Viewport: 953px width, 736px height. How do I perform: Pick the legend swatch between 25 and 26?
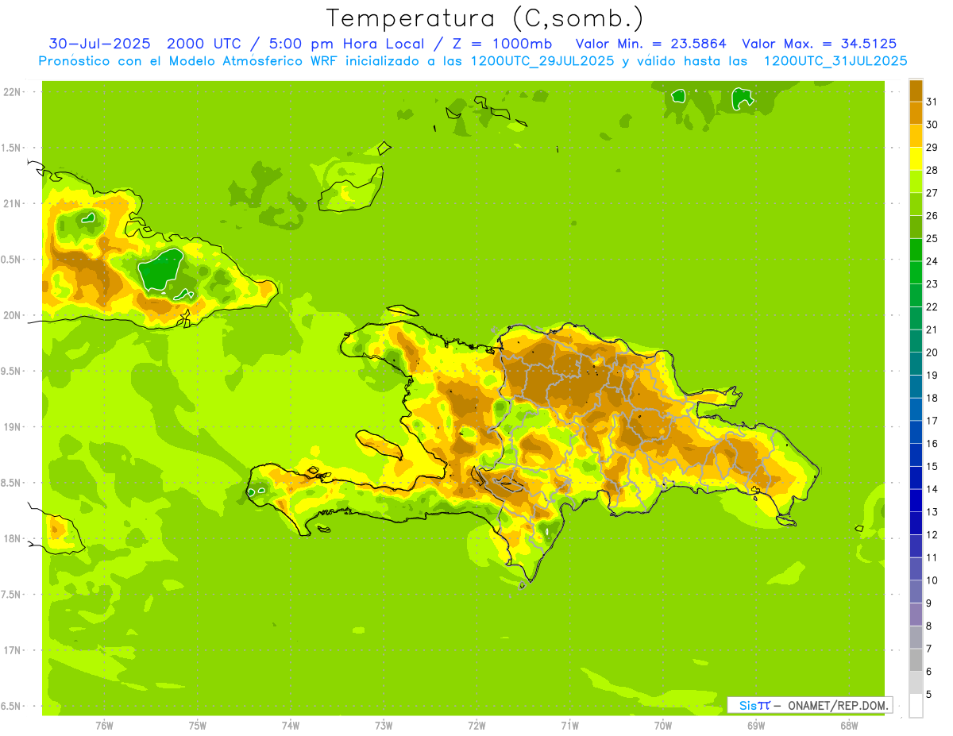(x=916, y=227)
